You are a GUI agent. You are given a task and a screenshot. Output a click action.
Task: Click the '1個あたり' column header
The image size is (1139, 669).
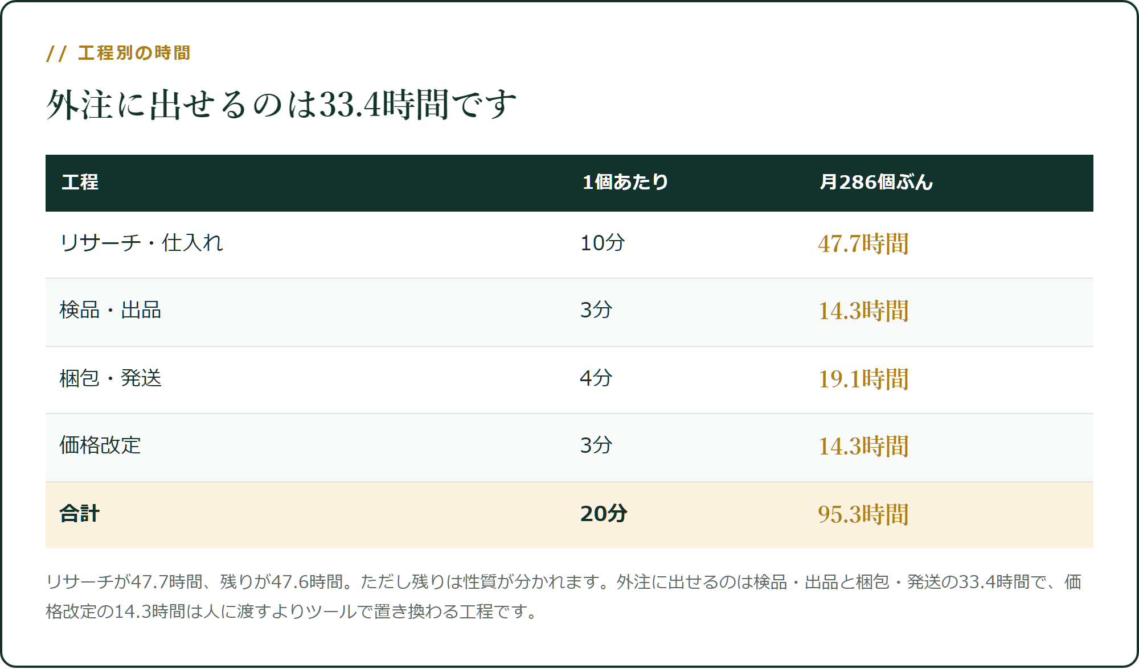click(x=625, y=182)
